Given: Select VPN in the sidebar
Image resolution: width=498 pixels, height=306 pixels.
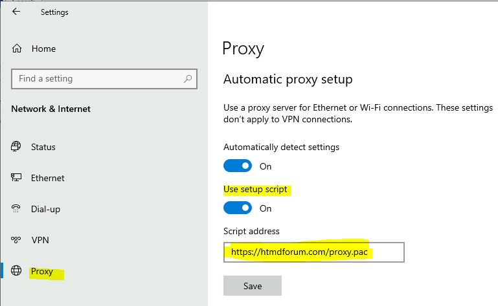Looking at the screenshot, I should point(40,240).
